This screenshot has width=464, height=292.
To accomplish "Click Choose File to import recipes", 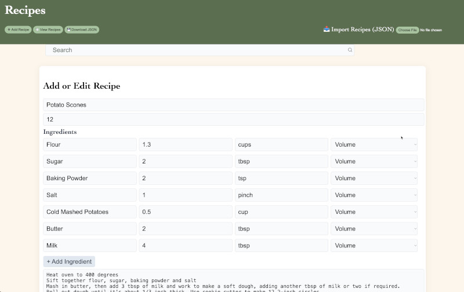I will tap(407, 30).
